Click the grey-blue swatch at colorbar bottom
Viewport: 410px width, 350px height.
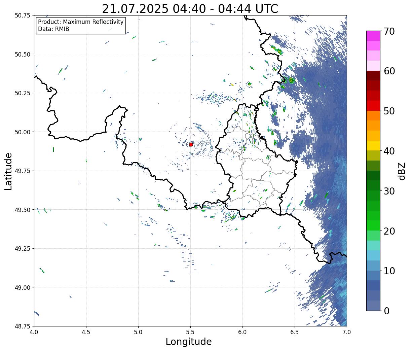pyautogui.click(x=373, y=305)
